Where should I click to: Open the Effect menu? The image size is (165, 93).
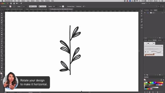pos(38,1)
